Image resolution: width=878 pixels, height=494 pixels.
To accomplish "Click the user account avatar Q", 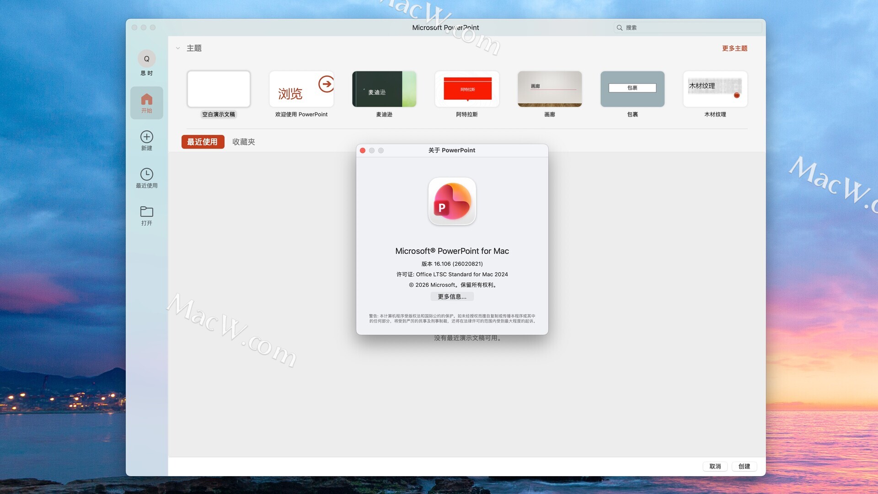I will [146, 59].
